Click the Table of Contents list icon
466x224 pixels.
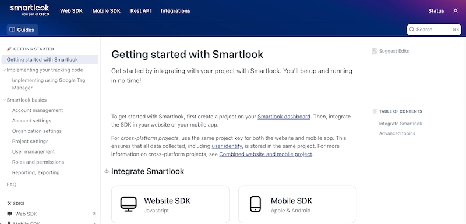pyautogui.click(x=375, y=111)
